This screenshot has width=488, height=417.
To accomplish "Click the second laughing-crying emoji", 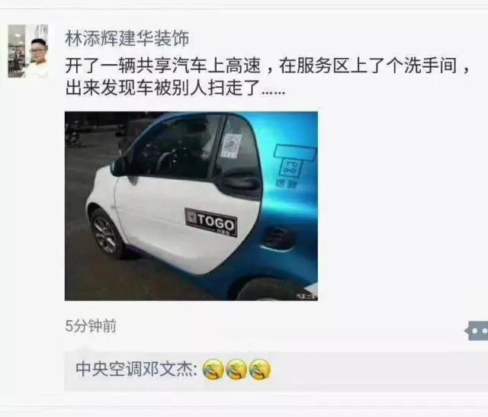I will [x=236, y=370].
